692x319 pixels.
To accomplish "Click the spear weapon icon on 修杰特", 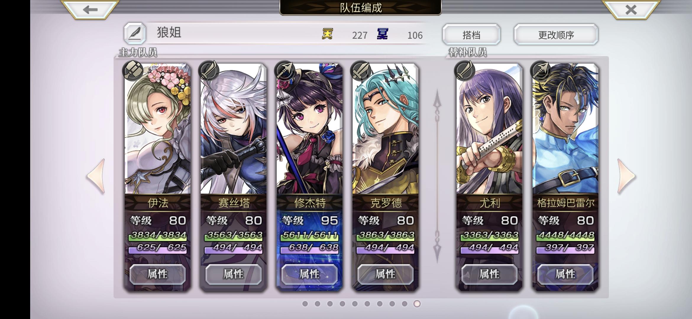I will [x=284, y=70].
